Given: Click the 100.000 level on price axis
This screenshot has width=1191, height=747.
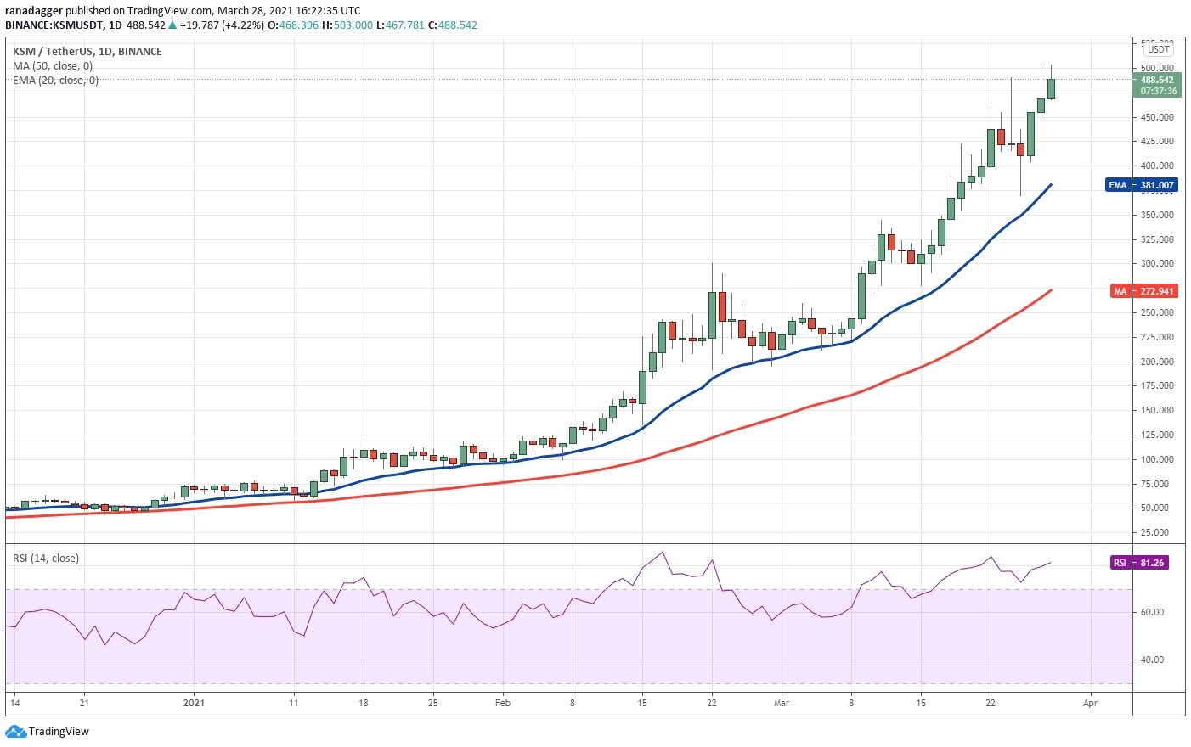Looking at the screenshot, I should (x=1156, y=459).
